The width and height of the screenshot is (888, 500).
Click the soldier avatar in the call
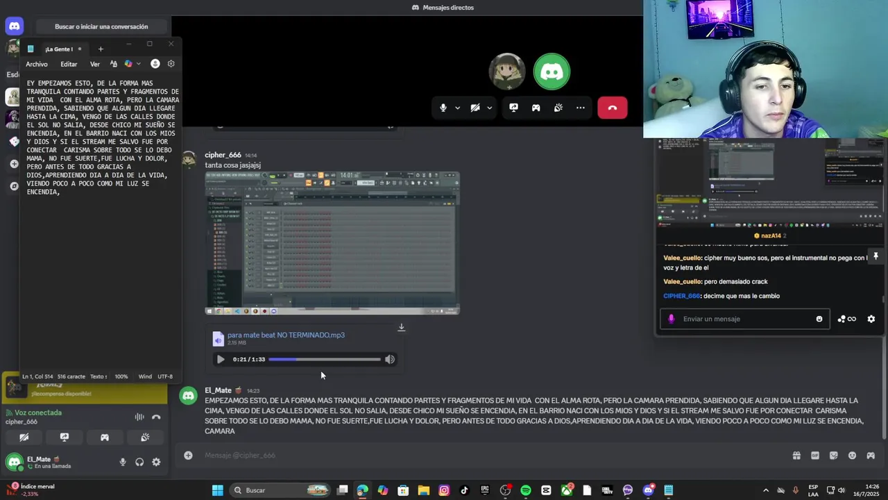(507, 72)
